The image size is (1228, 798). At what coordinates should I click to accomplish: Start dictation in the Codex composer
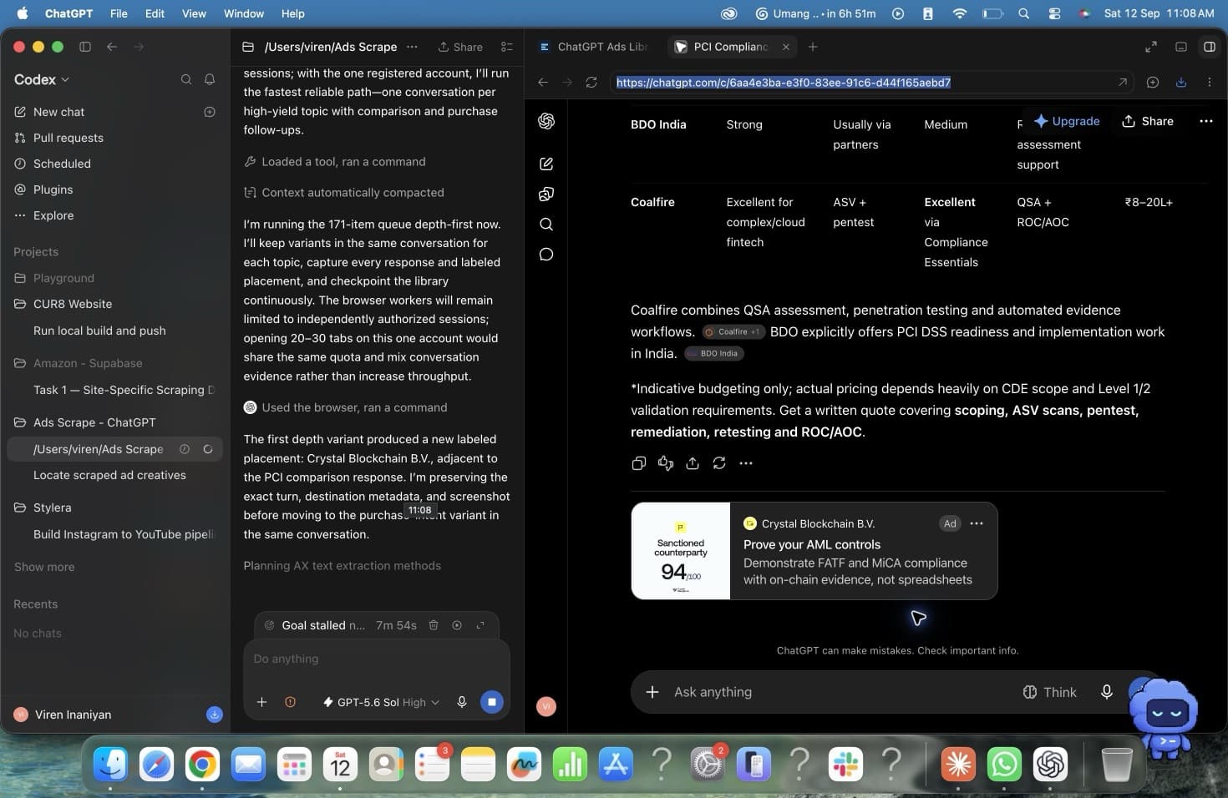(461, 702)
